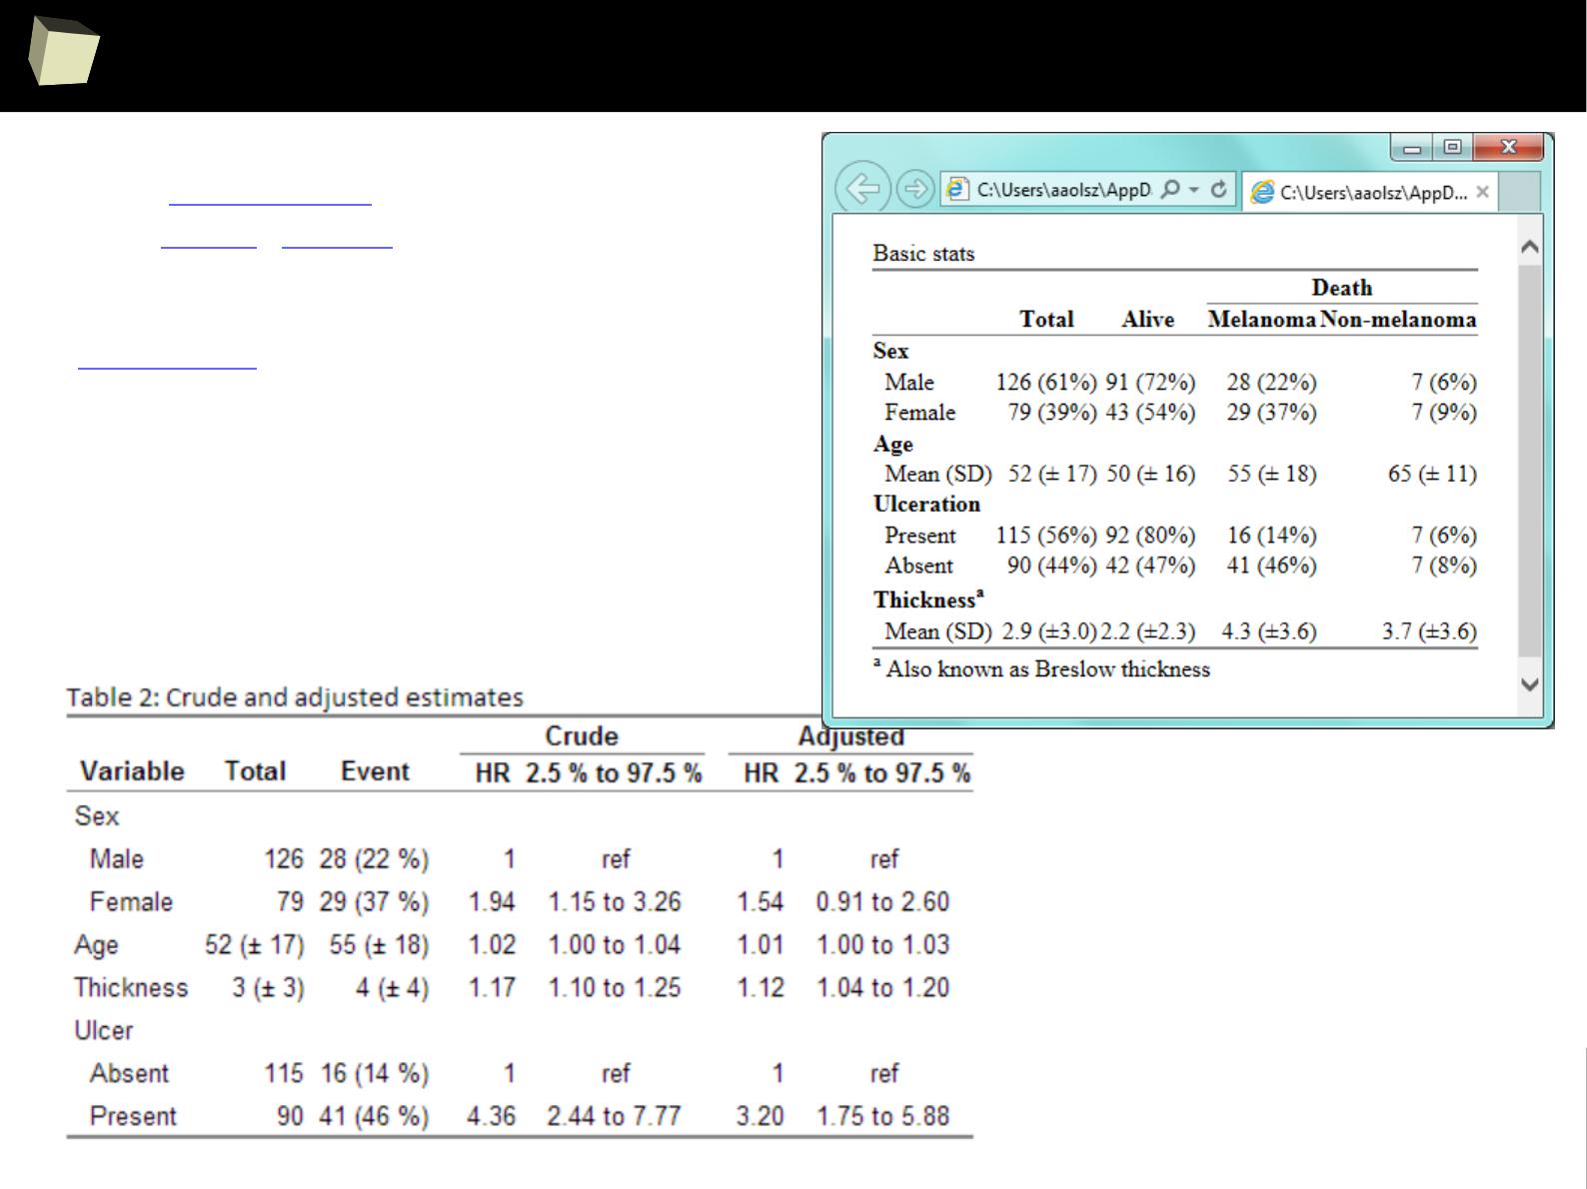Click the '43 (54%)' cell

[1150, 412]
